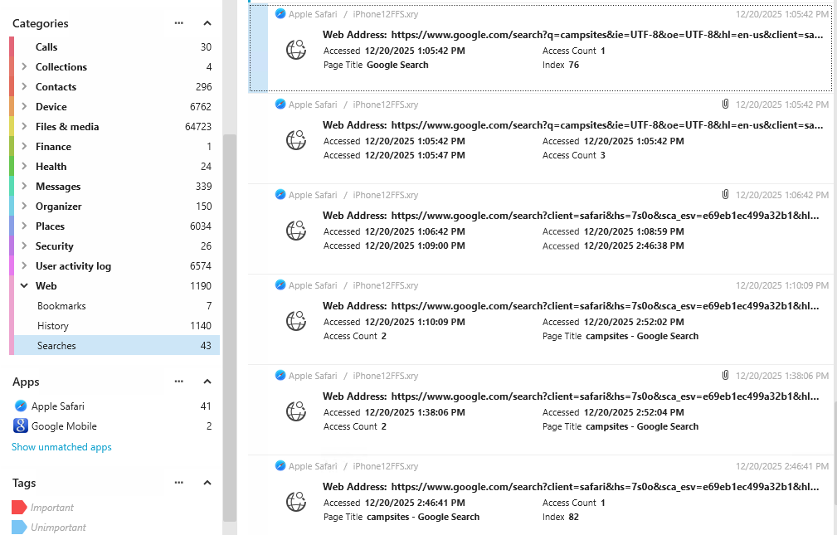
Task: Click Page Title Google Search value
Action: [x=397, y=65]
